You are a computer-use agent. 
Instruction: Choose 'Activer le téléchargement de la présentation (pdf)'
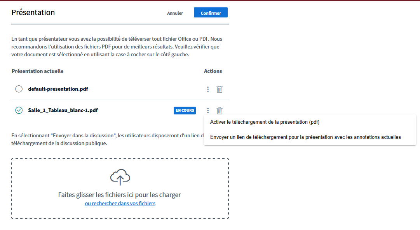[265, 122]
